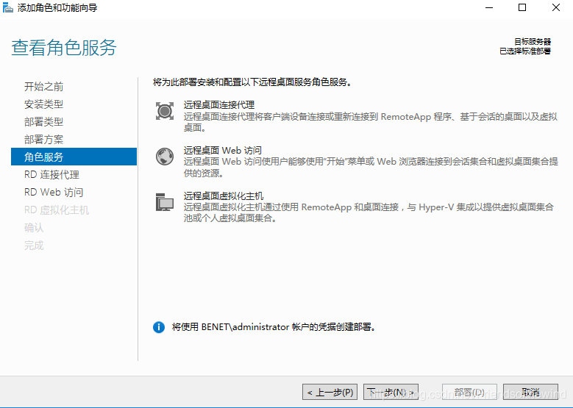The width and height of the screenshot is (573, 408).
Task: Minimize the wizard window
Action: [489, 7]
